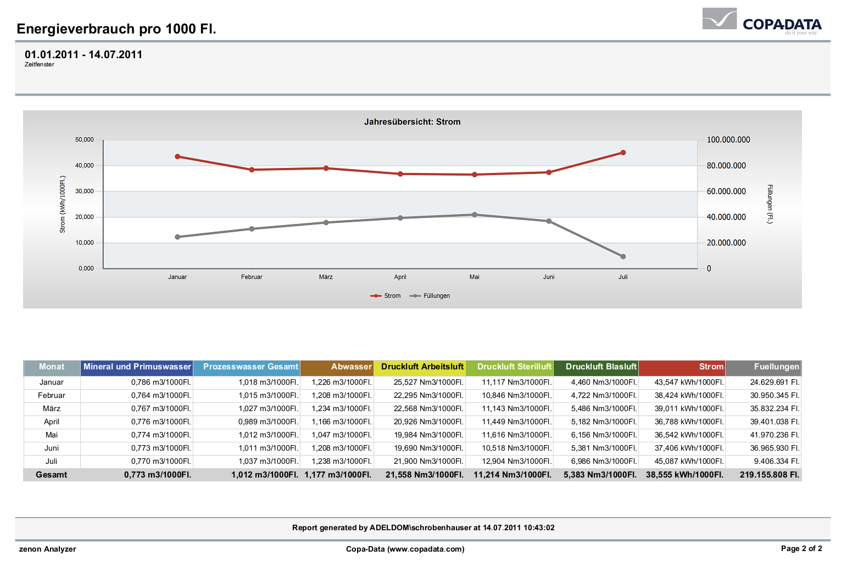Click the April row label in table
The image size is (847, 567).
pyautogui.click(x=52, y=422)
